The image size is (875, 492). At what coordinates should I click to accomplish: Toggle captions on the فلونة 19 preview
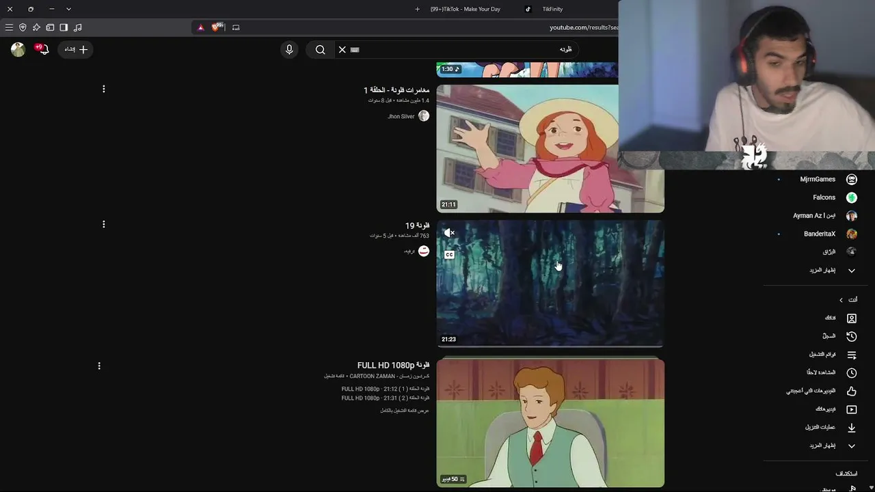(449, 255)
